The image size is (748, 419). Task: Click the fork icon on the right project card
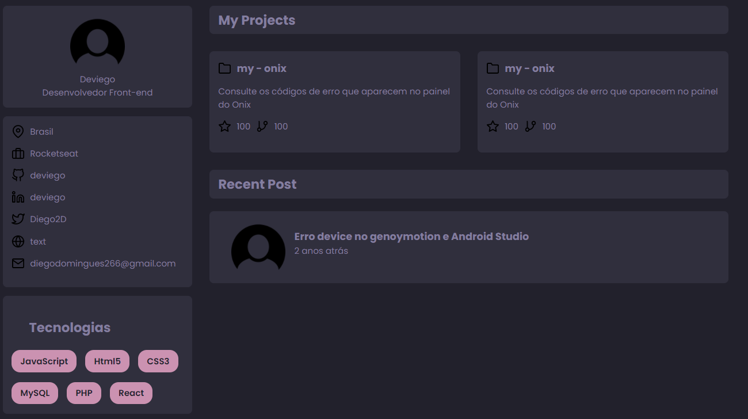530,126
